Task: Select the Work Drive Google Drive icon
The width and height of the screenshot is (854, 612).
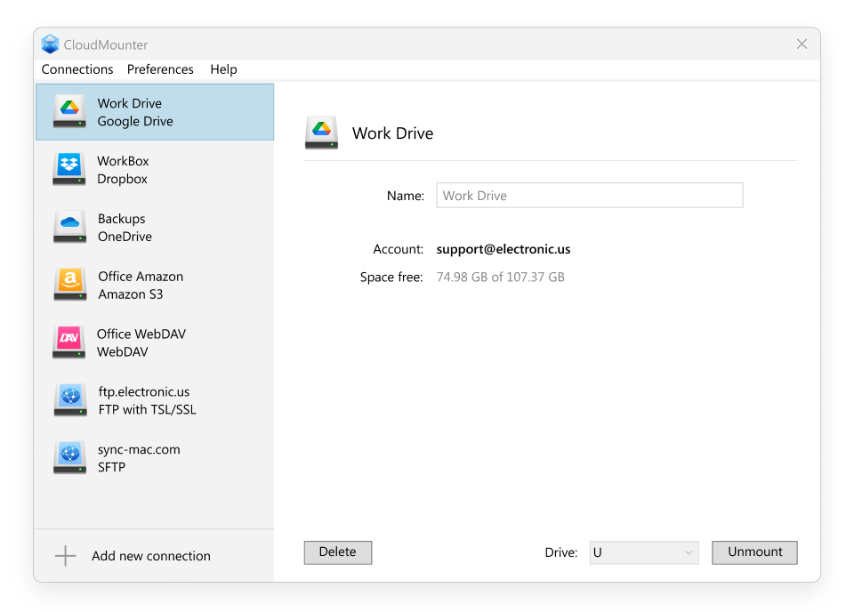Action: pos(69,111)
